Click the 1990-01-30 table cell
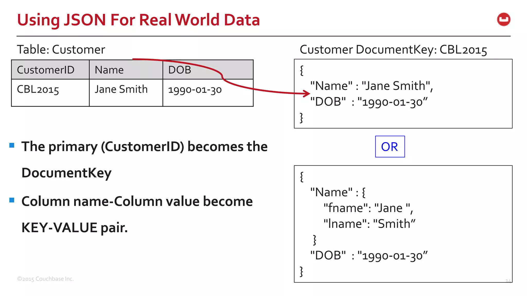This screenshot has height=296, width=527. coord(195,90)
